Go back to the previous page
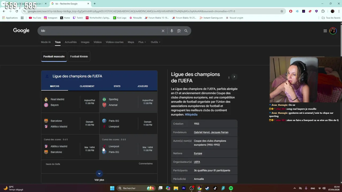Viewport: 342px width, 192px height. pyautogui.click(x=4, y=11)
